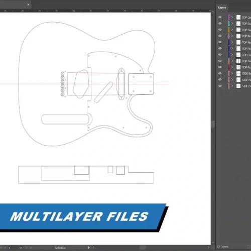
Task: Click horizontal scrollbar left arrow
Action: 93,247
